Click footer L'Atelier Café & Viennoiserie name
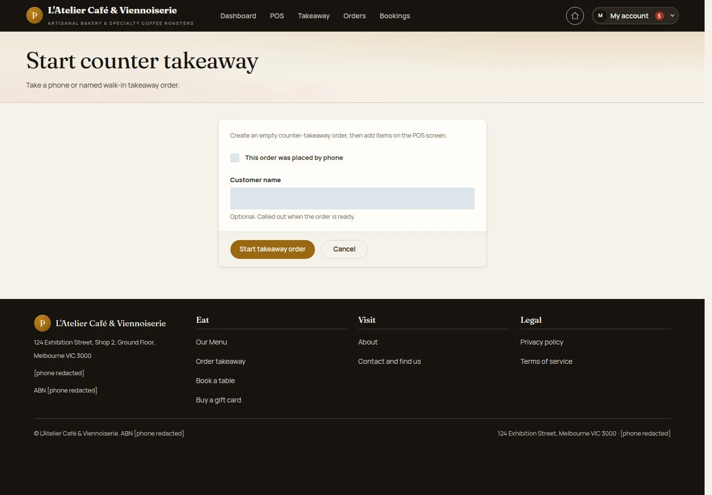The width and height of the screenshot is (712, 495). (x=111, y=323)
